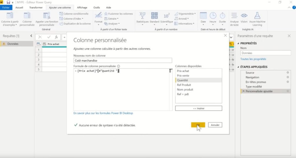This screenshot has width=296, height=158.
Task: Select Nom produit in available columns
Action: pos(198,89)
